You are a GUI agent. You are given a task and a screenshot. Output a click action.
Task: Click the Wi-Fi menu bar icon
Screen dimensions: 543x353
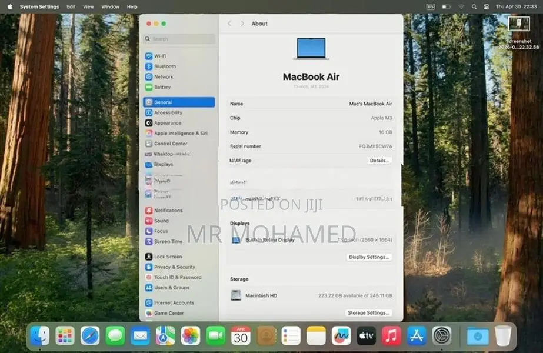(x=461, y=6)
